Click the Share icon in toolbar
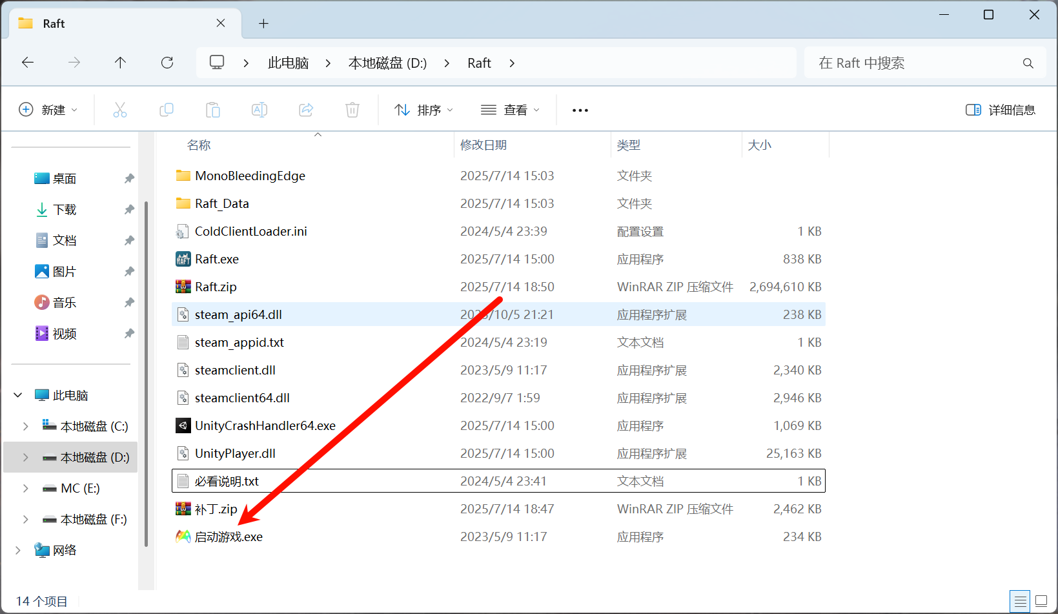Viewport: 1058px width, 614px height. (306, 110)
